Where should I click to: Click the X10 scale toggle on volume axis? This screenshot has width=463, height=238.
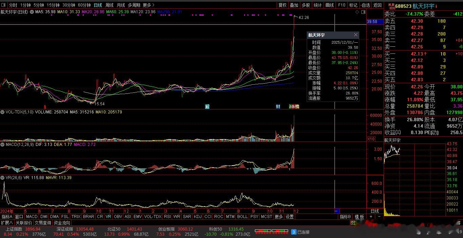pos(371,139)
